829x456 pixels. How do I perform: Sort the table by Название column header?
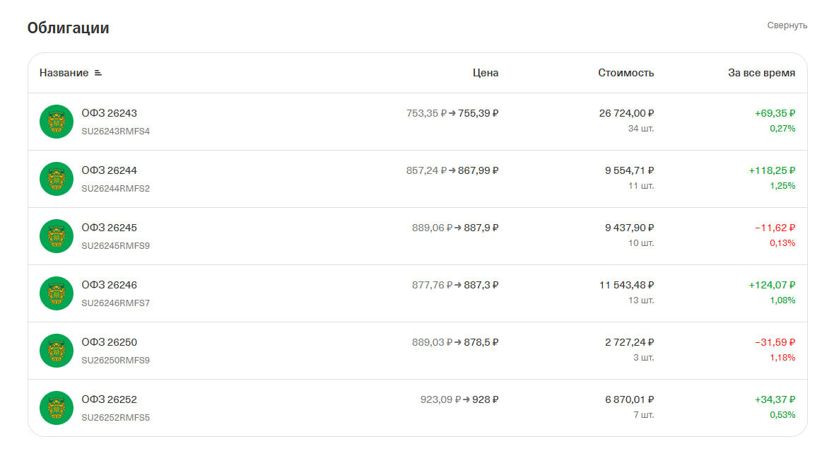pos(64,73)
